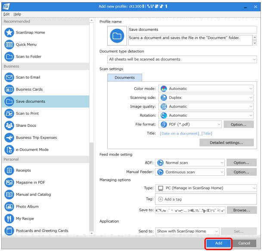This screenshot has height=251, width=263.
Task: Open the Image quality dropdown
Action: [206, 107]
